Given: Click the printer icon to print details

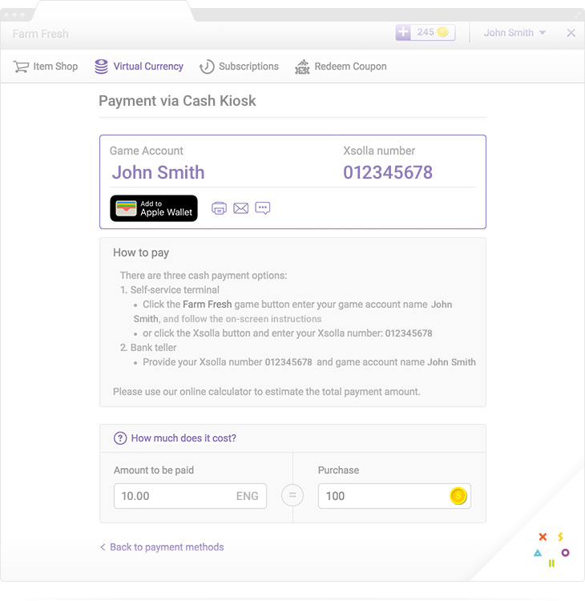Looking at the screenshot, I should click(219, 208).
